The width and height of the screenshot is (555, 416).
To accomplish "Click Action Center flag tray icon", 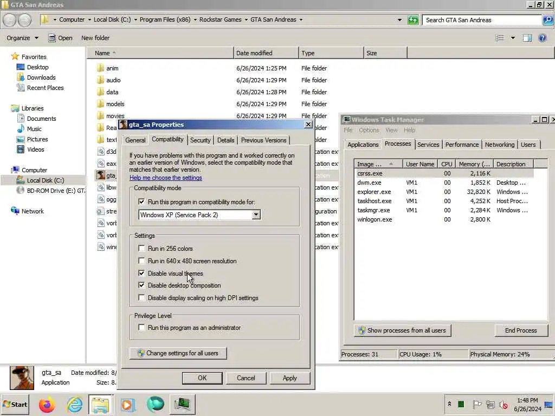I will (x=477, y=404).
